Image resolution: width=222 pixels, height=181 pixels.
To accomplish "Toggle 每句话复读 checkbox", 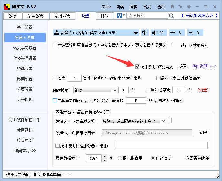I will (x=148, y=90).
